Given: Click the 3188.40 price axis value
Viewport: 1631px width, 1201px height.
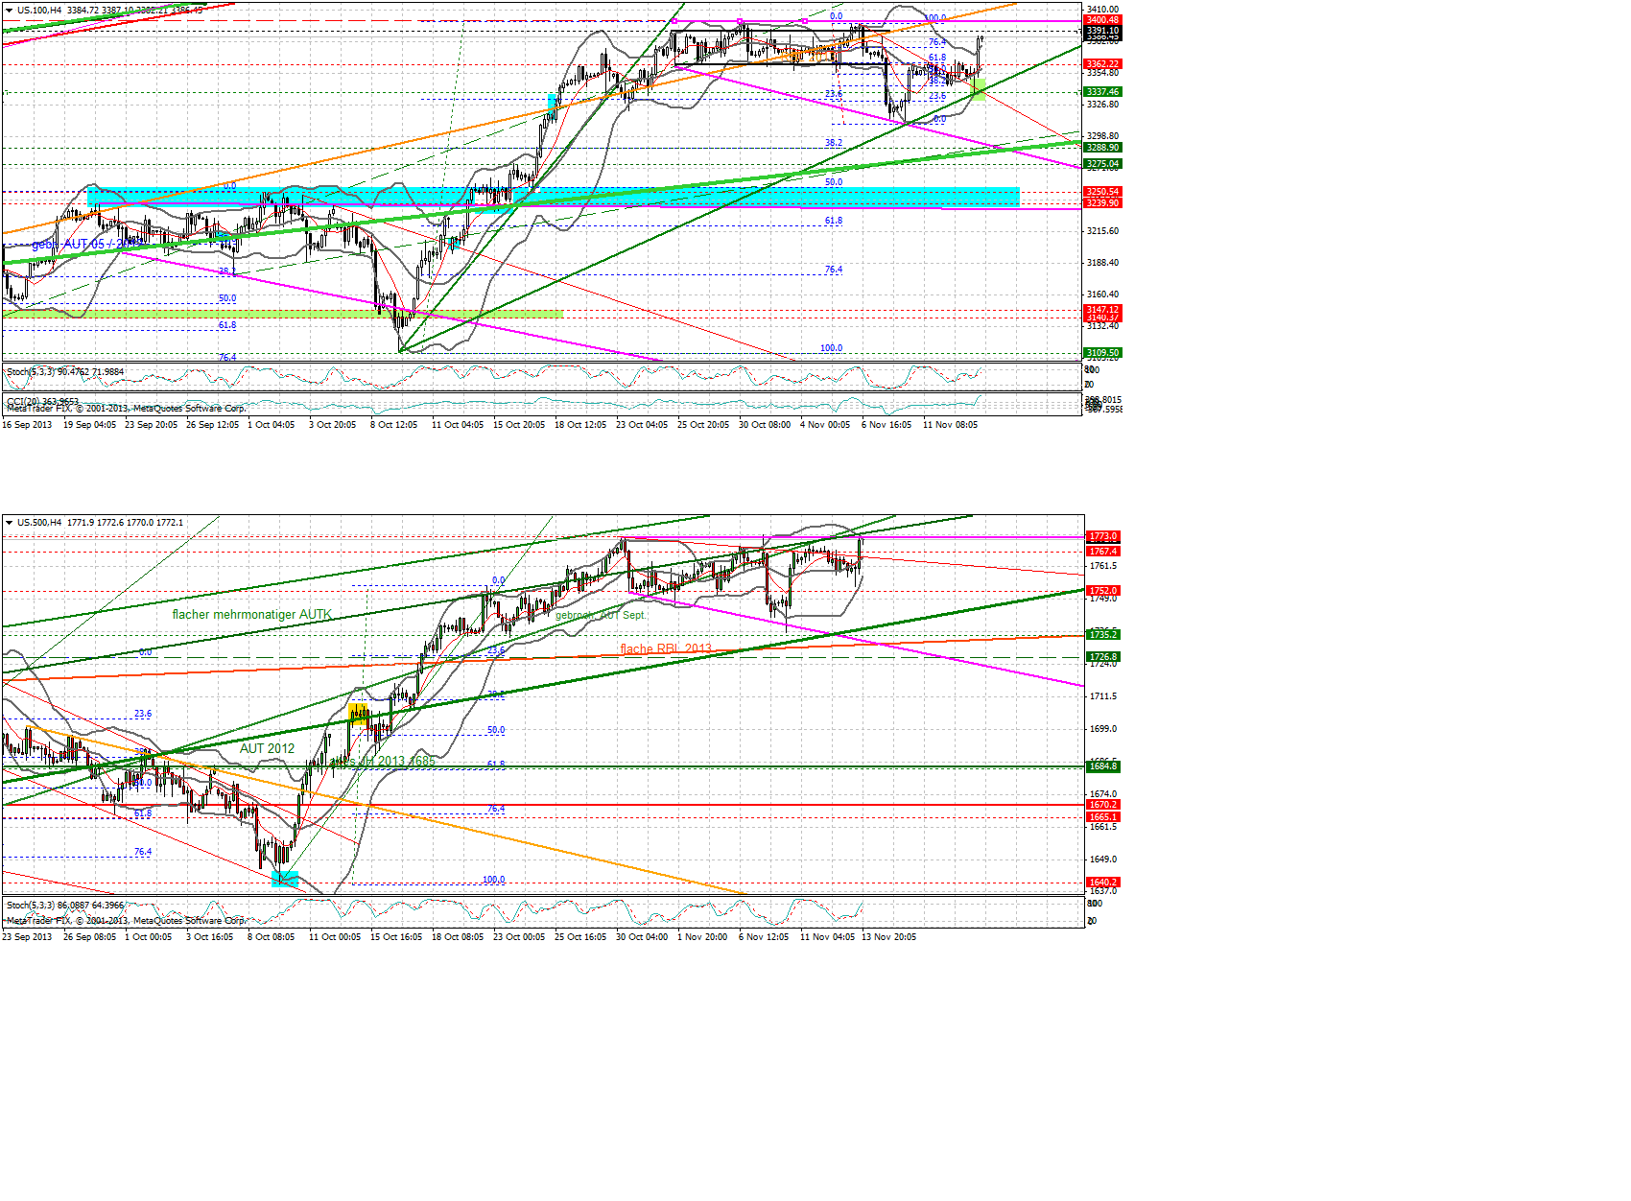Looking at the screenshot, I should click(x=1102, y=263).
